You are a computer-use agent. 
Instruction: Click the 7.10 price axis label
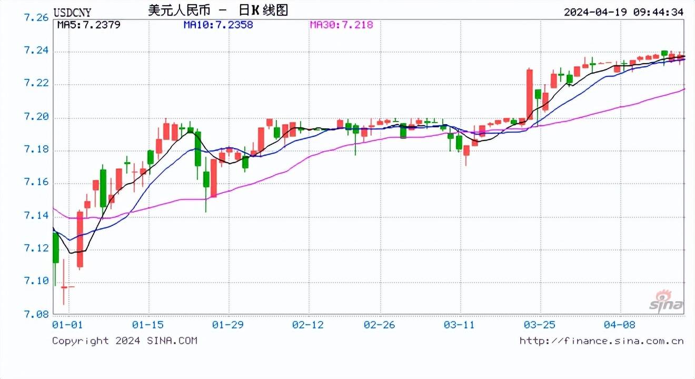[x=37, y=282]
